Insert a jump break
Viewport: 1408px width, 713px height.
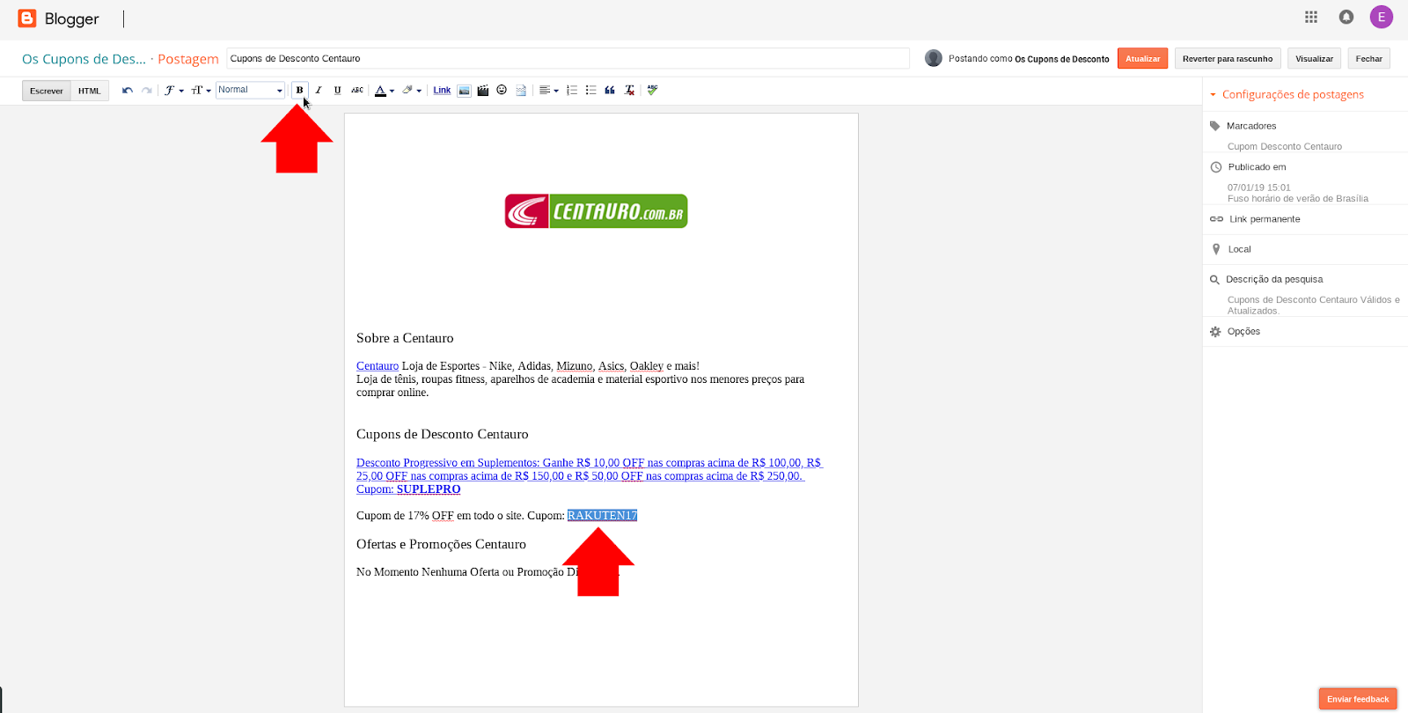coord(521,91)
